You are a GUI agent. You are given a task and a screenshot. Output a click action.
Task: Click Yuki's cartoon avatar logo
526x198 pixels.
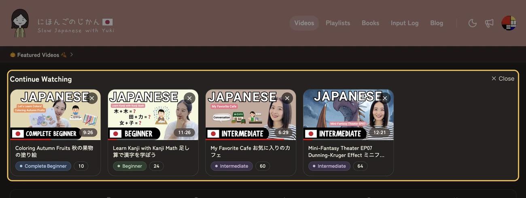(x=20, y=23)
